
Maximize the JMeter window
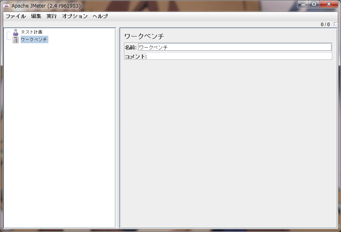coord(314,4)
